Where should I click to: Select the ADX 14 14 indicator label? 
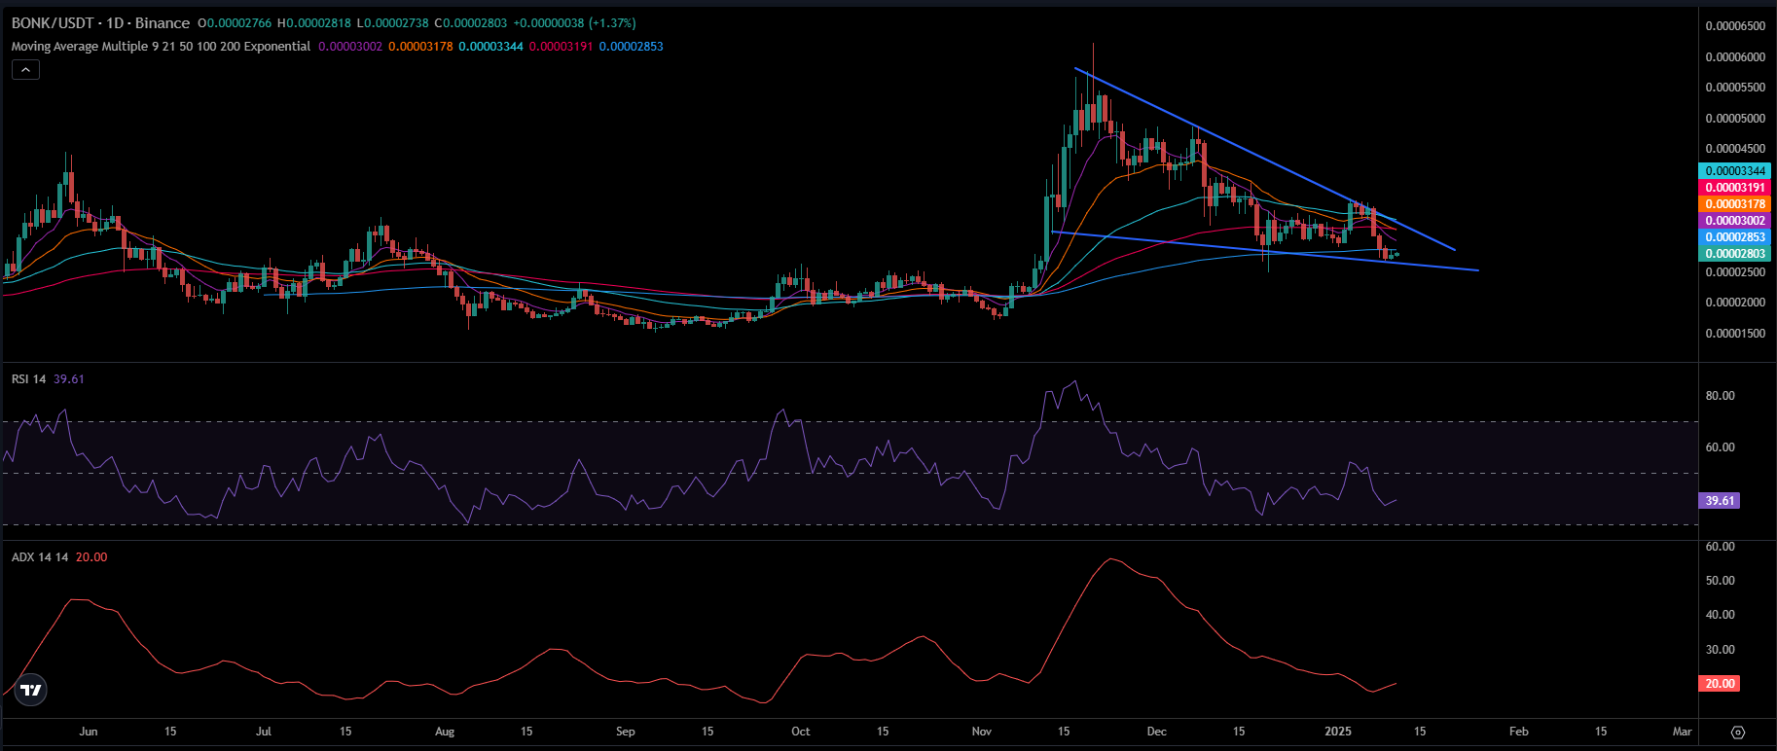point(40,556)
